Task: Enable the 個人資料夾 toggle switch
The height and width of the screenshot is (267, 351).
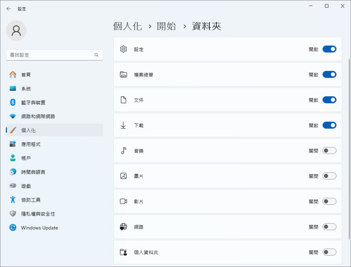Action: coord(329,252)
